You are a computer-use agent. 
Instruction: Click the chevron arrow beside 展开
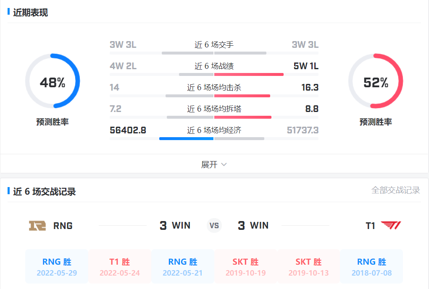pos(224,164)
